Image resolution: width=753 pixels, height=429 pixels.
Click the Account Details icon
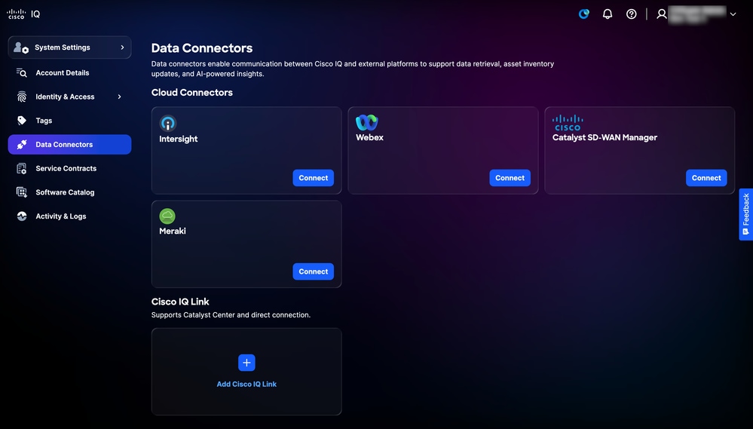coord(22,72)
